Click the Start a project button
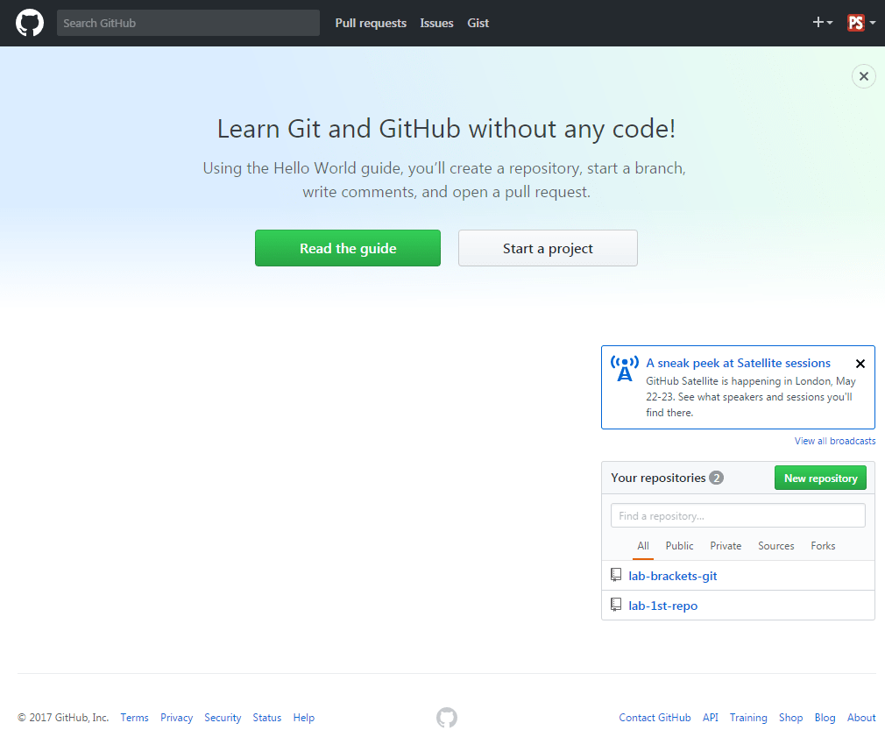This screenshot has width=885, height=730. point(548,248)
